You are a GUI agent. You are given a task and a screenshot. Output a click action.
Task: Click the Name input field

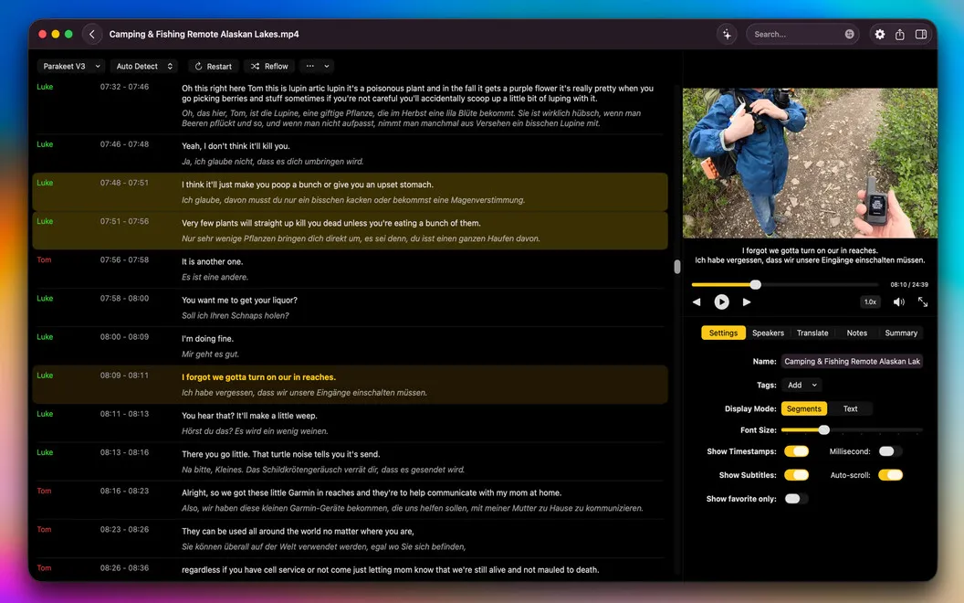coord(852,361)
